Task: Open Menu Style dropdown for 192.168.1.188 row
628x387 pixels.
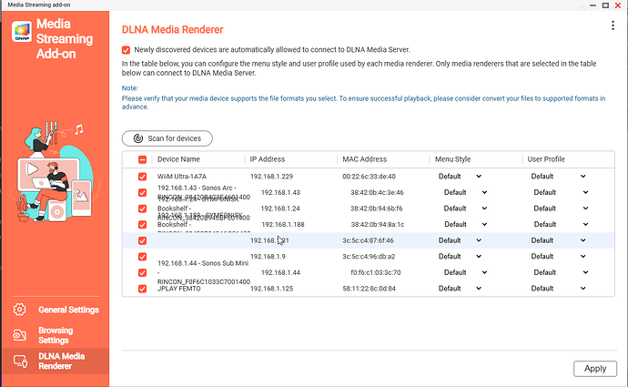Action: (x=465, y=224)
